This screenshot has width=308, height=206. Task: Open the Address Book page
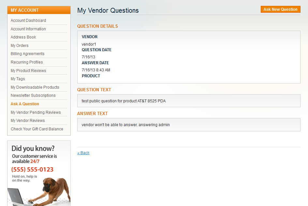pos(23,37)
